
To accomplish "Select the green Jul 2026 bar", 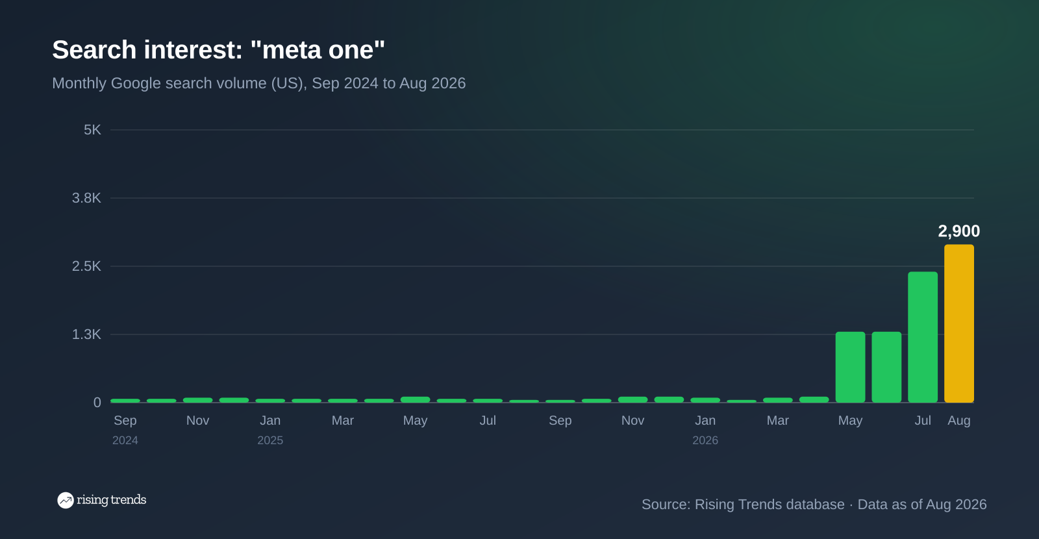I will click(x=923, y=337).
